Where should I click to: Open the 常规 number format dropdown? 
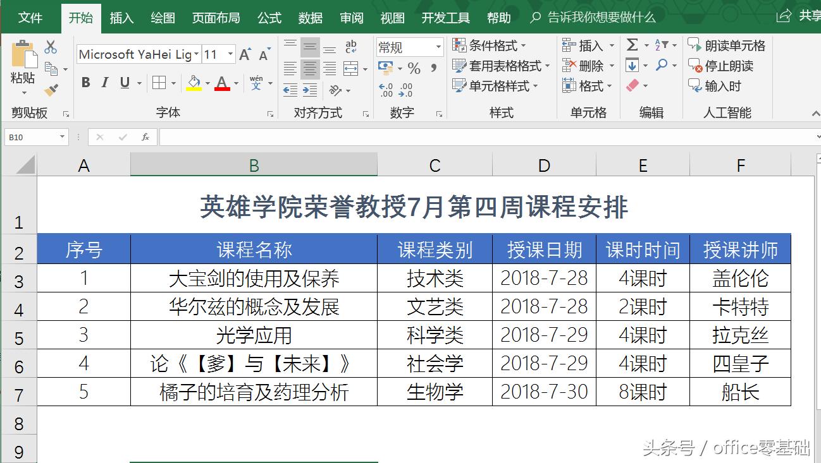[x=438, y=47]
